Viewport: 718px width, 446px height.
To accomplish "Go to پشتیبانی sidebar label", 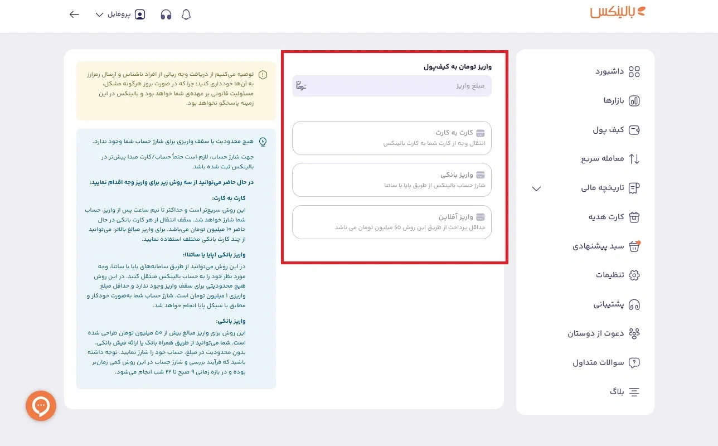I will [608, 304].
